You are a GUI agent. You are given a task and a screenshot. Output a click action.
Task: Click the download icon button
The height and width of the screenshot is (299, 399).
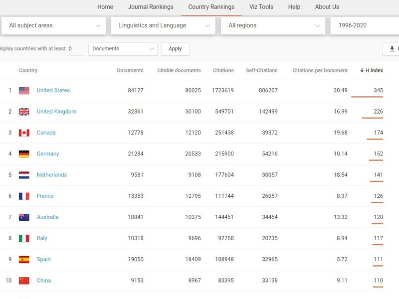pos(392,49)
